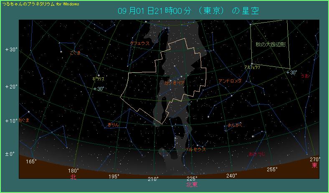Select the ペルセウス constellation label

(x=195, y=149)
